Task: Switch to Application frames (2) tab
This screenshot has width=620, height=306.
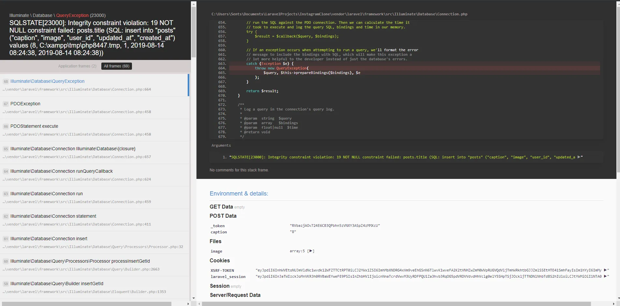Action: tap(77, 66)
